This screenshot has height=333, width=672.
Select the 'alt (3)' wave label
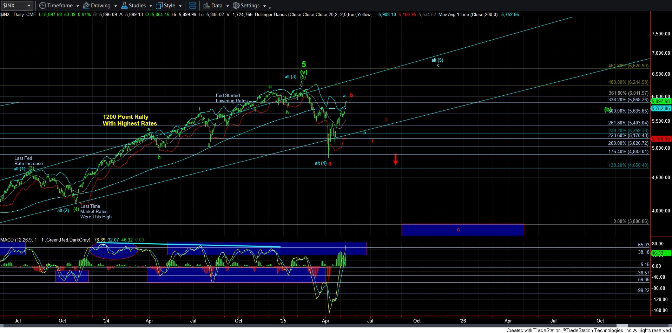[290, 76]
